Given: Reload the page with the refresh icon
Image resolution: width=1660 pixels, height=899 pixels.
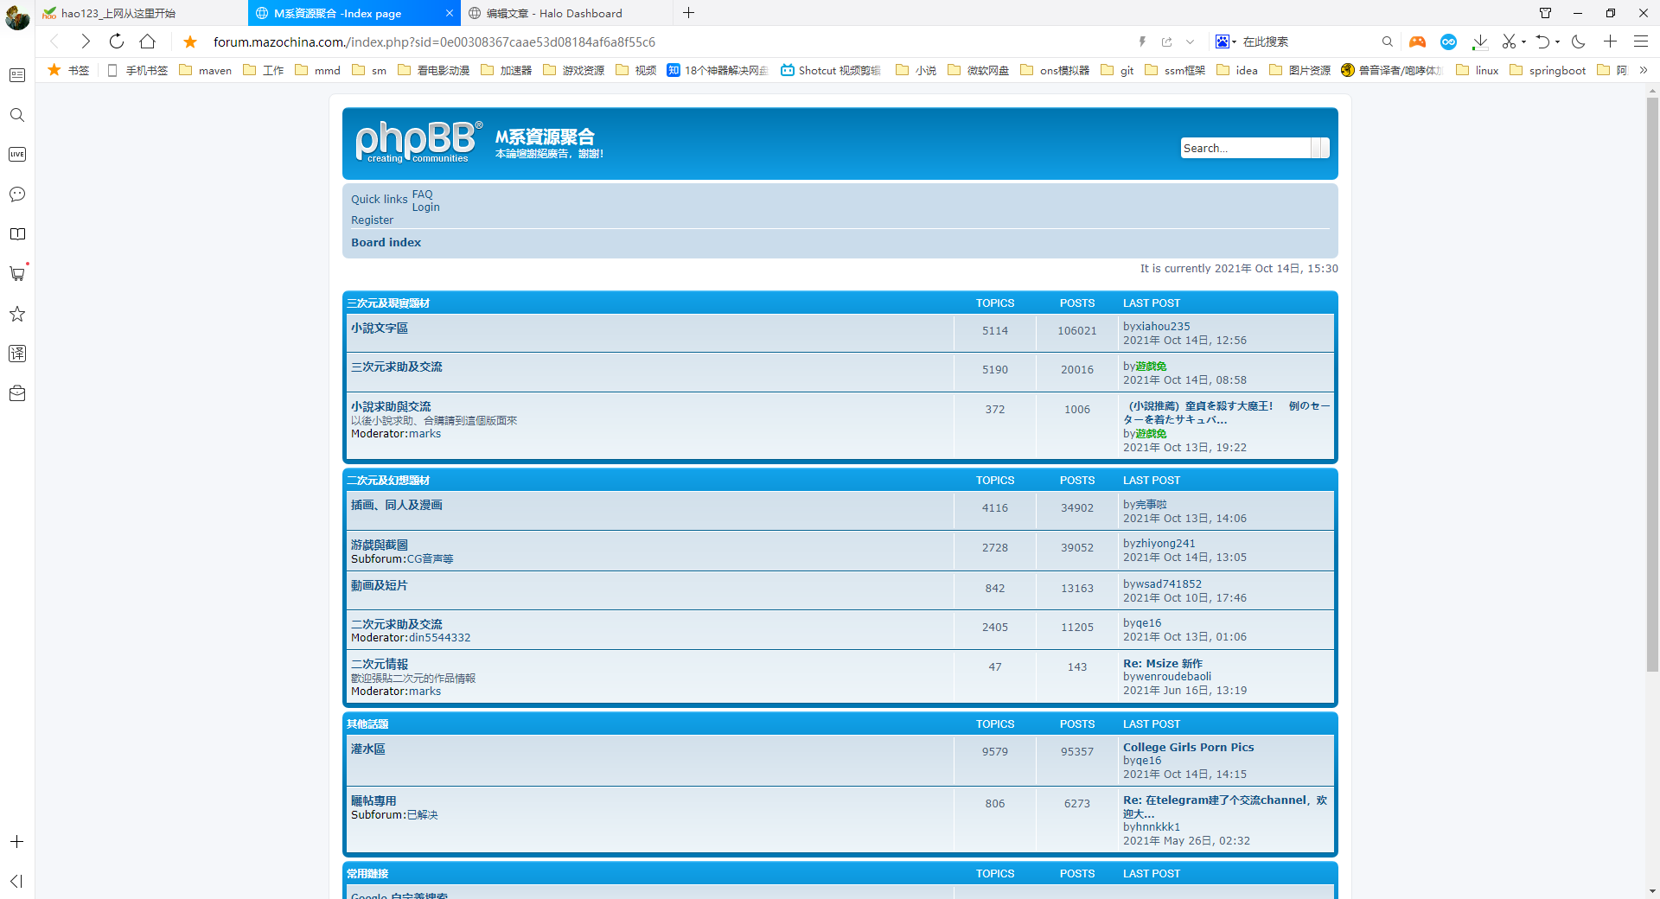Looking at the screenshot, I should [117, 41].
